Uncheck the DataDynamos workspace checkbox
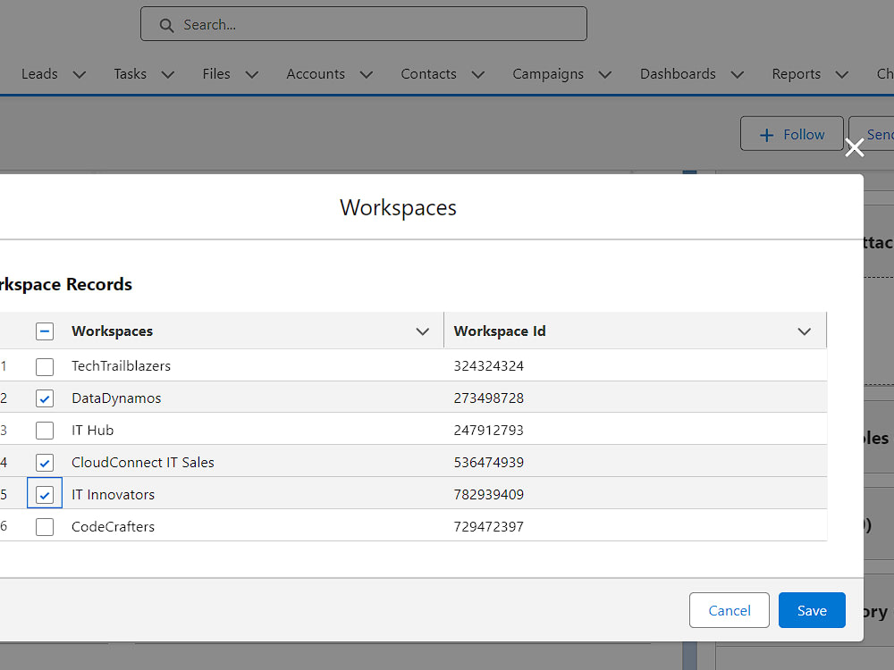This screenshot has width=894, height=670. [44, 398]
